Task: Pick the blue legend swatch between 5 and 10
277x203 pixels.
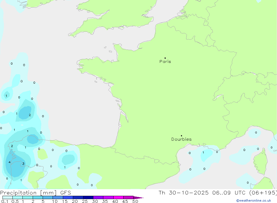Action: (48, 197)
